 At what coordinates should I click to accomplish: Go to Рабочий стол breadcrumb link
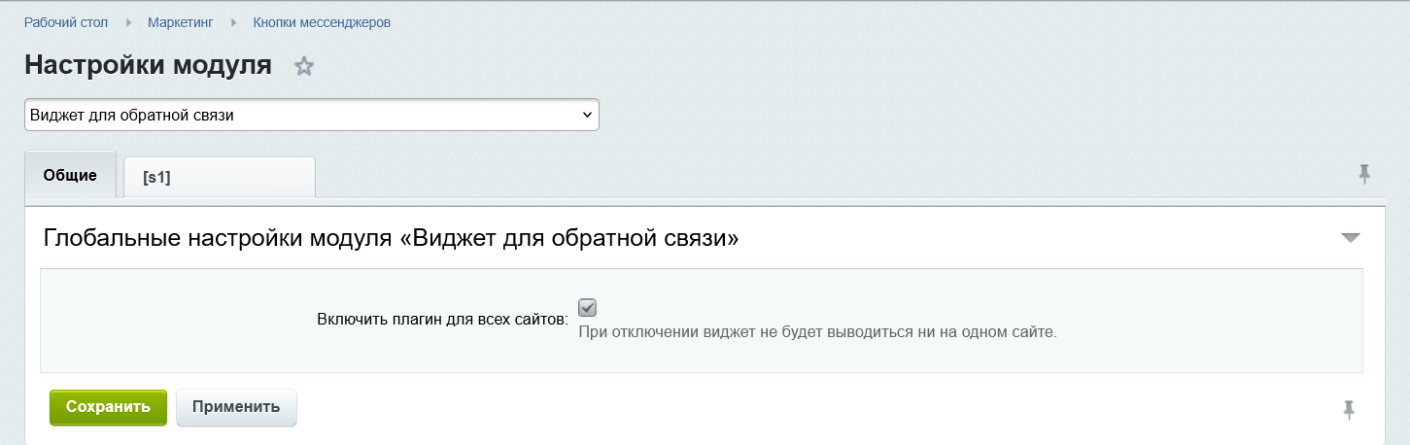point(66,22)
